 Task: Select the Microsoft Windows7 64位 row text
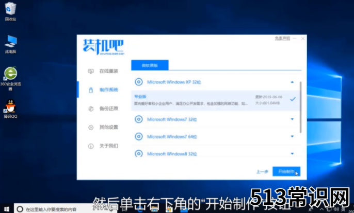click(172, 137)
